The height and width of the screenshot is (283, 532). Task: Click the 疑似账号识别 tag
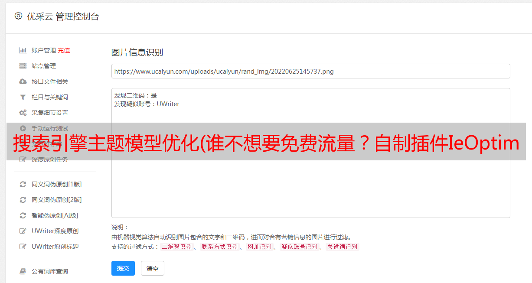(299, 247)
